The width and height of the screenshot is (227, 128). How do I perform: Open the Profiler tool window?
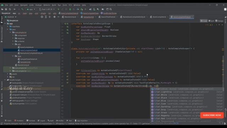(60, 121)
